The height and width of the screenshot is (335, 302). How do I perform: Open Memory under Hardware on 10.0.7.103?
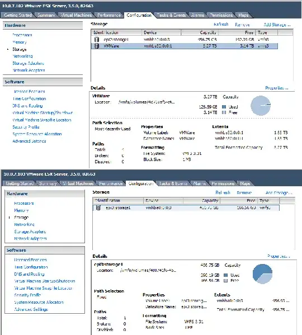coord(21,210)
